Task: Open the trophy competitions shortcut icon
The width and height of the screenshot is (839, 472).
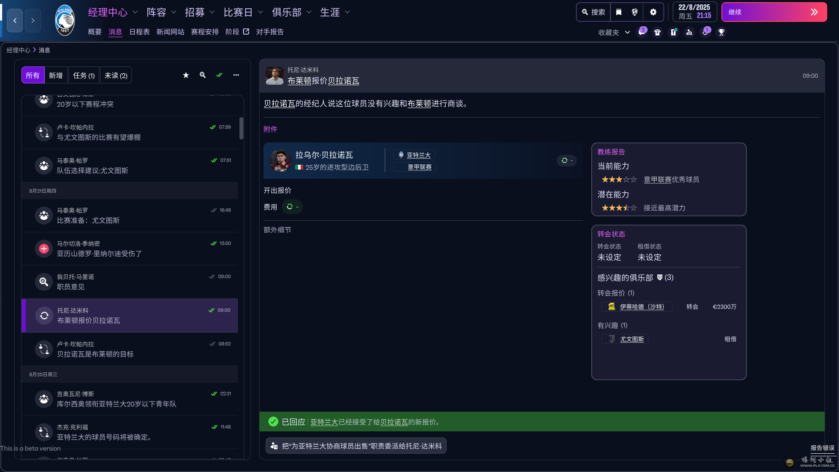Action: point(721,32)
